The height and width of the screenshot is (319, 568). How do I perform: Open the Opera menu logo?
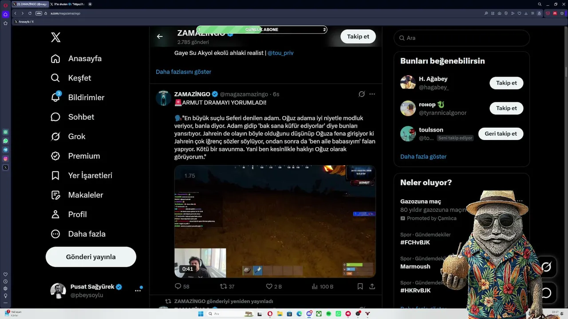click(5, 5)
